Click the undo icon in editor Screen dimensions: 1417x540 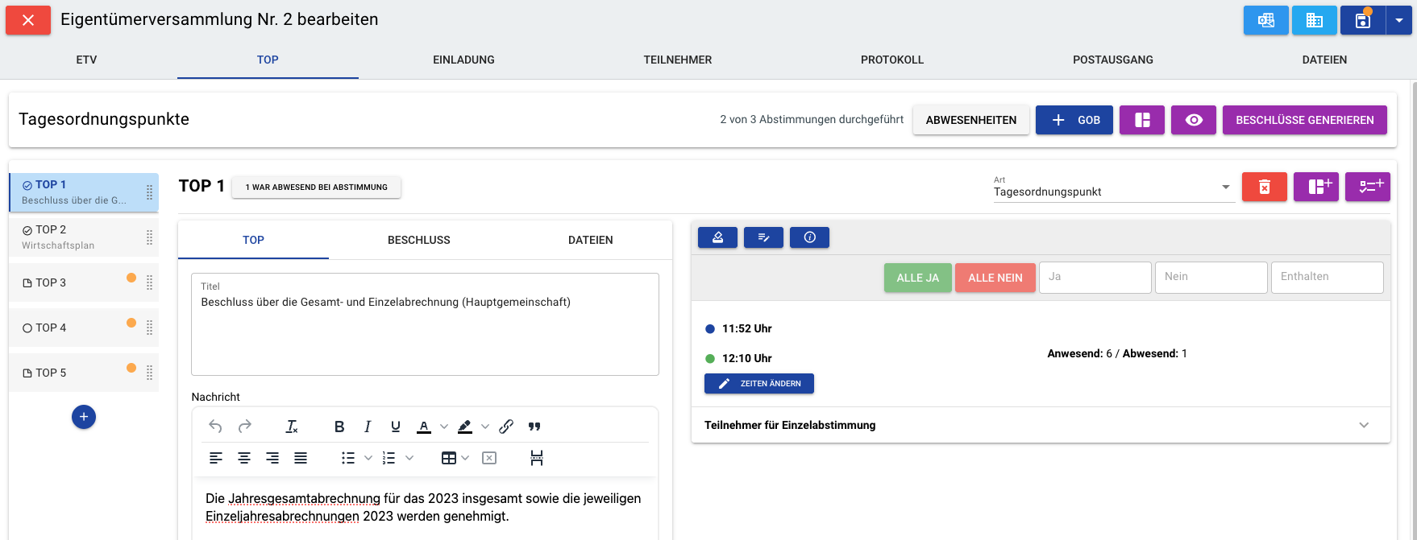click(215, 427)
